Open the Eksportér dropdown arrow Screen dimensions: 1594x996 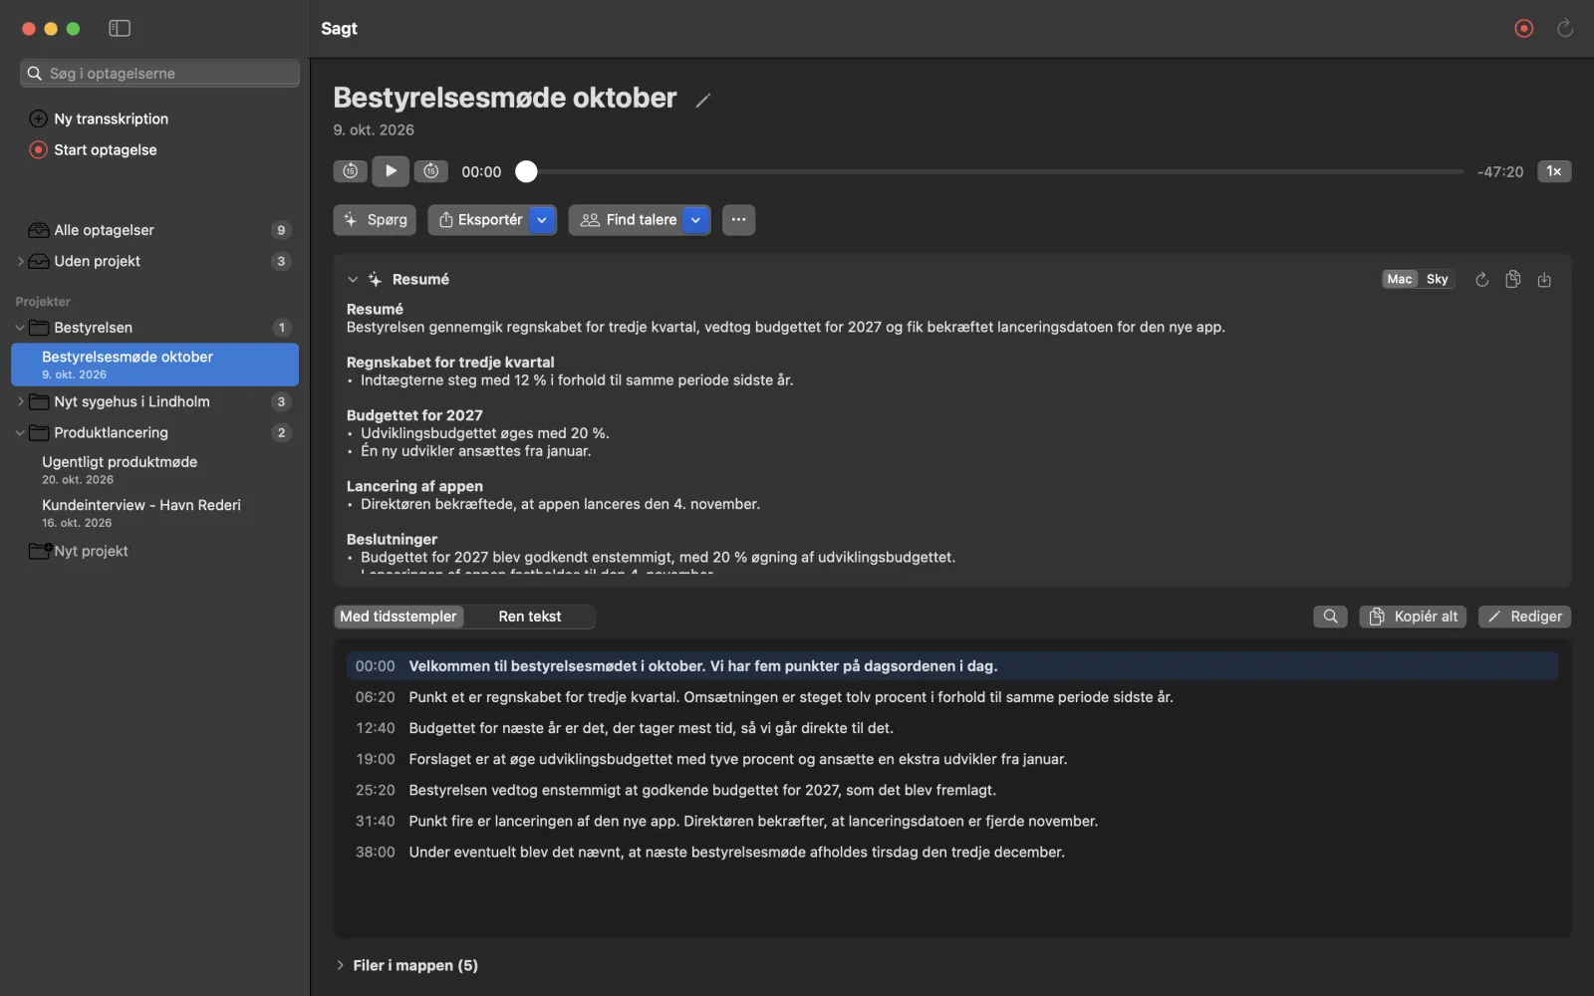click(x=542, y=219)
